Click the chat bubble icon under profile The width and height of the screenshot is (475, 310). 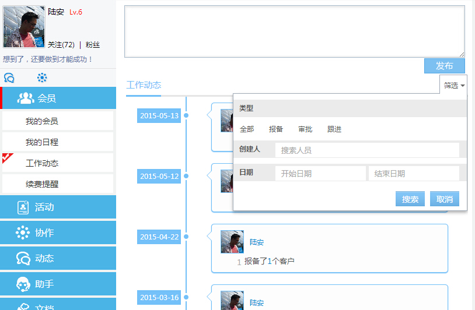[x=9, y=77]
